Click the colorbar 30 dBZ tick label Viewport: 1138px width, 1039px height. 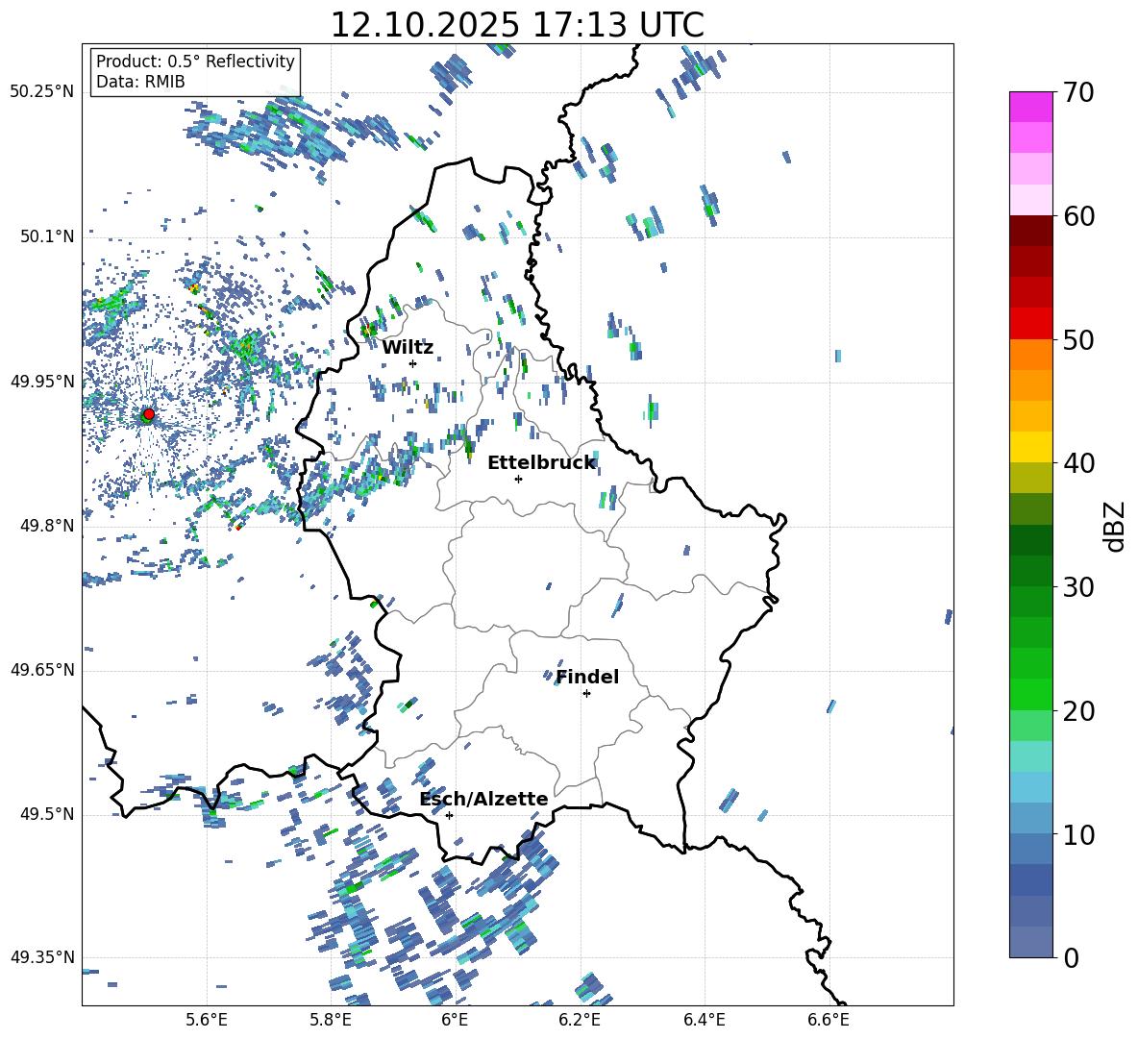coord(1077,587)
